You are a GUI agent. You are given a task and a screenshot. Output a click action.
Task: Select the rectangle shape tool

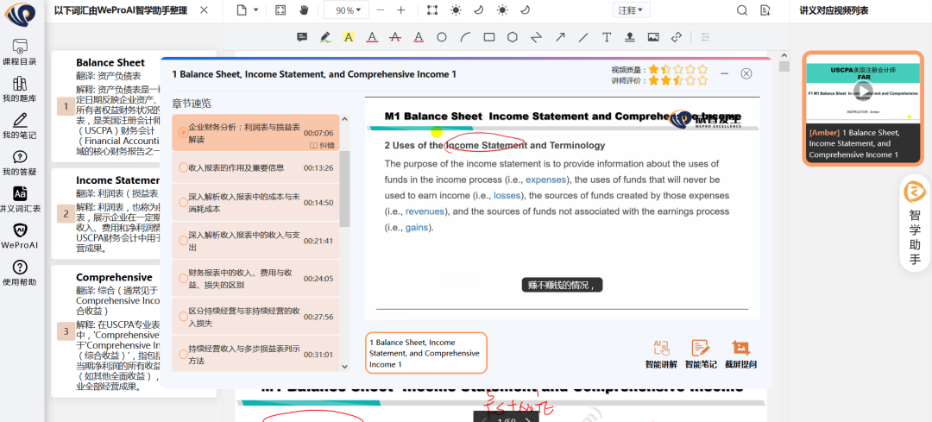(x=489, y=37)
